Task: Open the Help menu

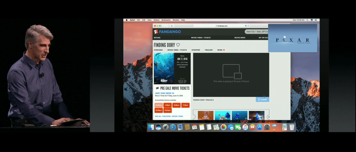Action: pos(183,20)
